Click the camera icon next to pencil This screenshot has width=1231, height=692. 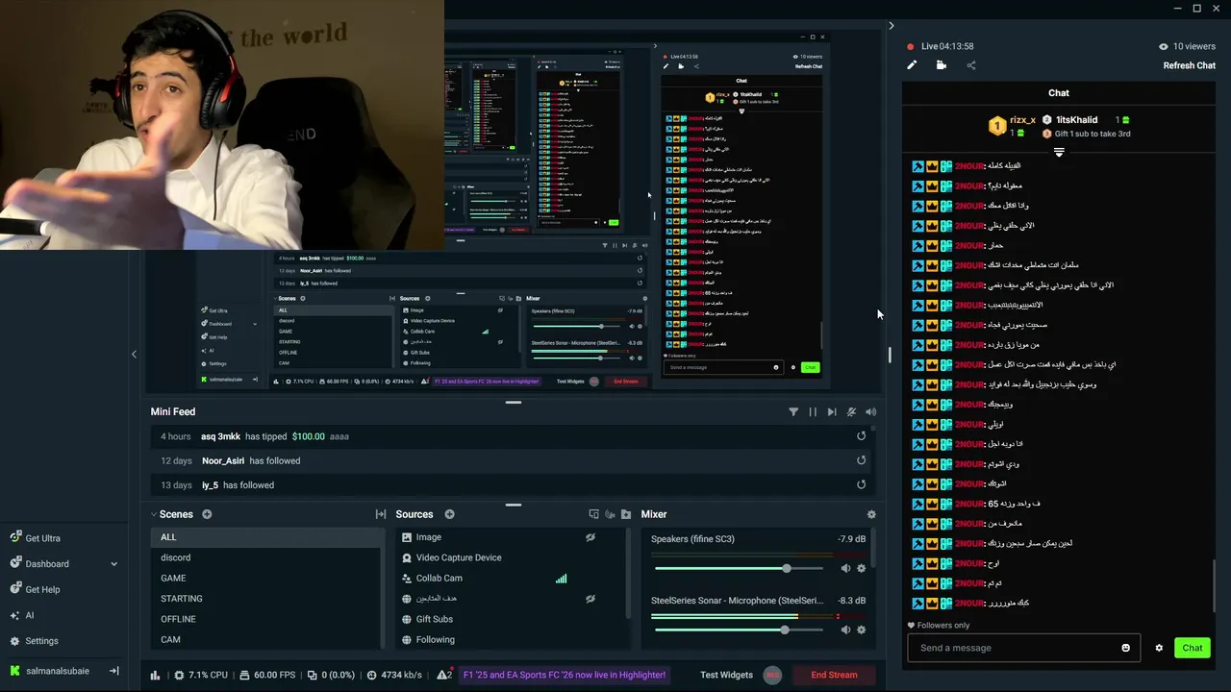pyautogui.click(x=941, y=65)
